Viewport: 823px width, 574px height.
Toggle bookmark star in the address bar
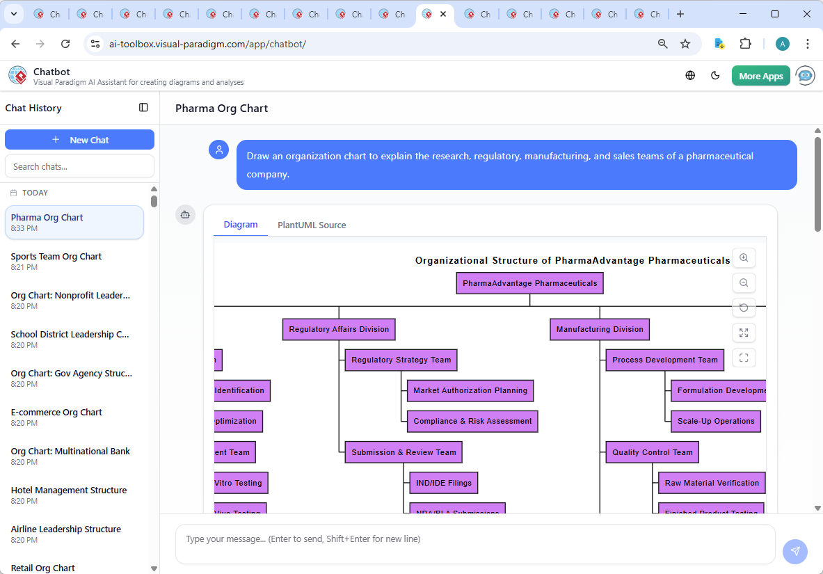[686, 43]
